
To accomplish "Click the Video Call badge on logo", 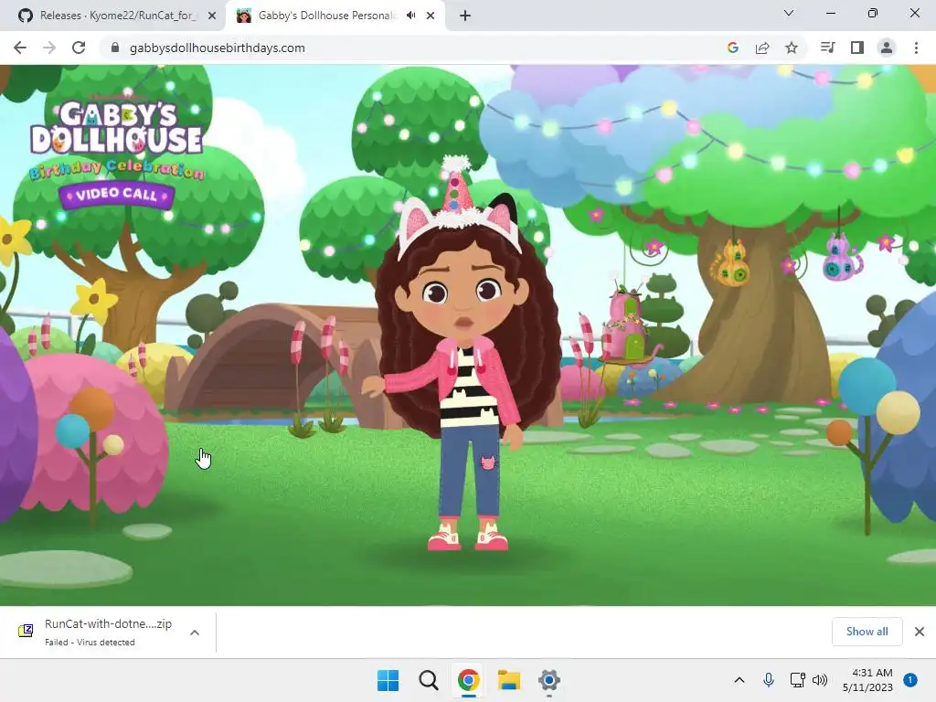I will click(x=116, y=195).
